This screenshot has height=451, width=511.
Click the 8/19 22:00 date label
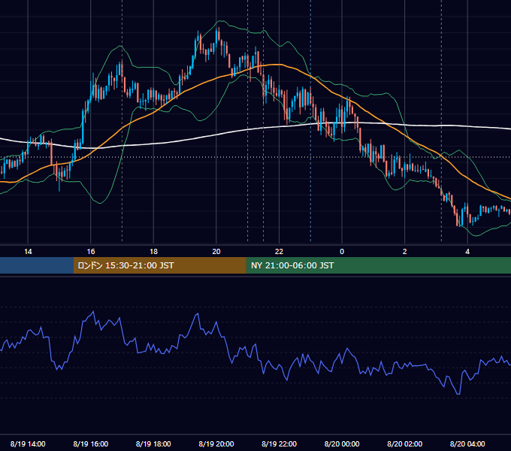click(280, 443)
